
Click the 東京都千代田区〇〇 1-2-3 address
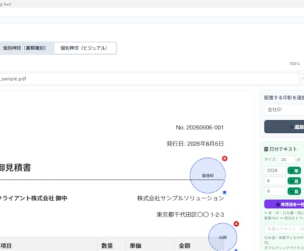[190, 215]
